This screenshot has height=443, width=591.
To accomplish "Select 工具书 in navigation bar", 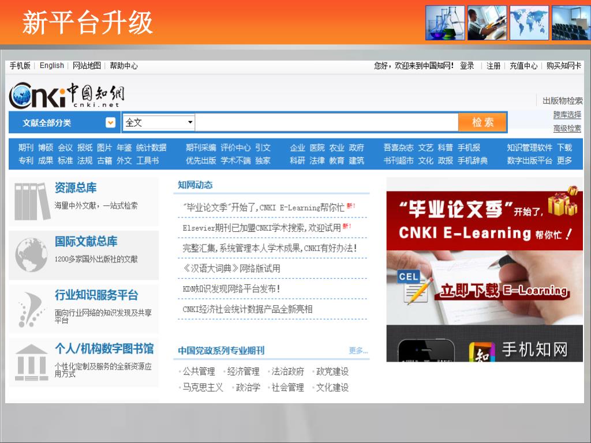I will pyautogui.click(x=147, y=160).
